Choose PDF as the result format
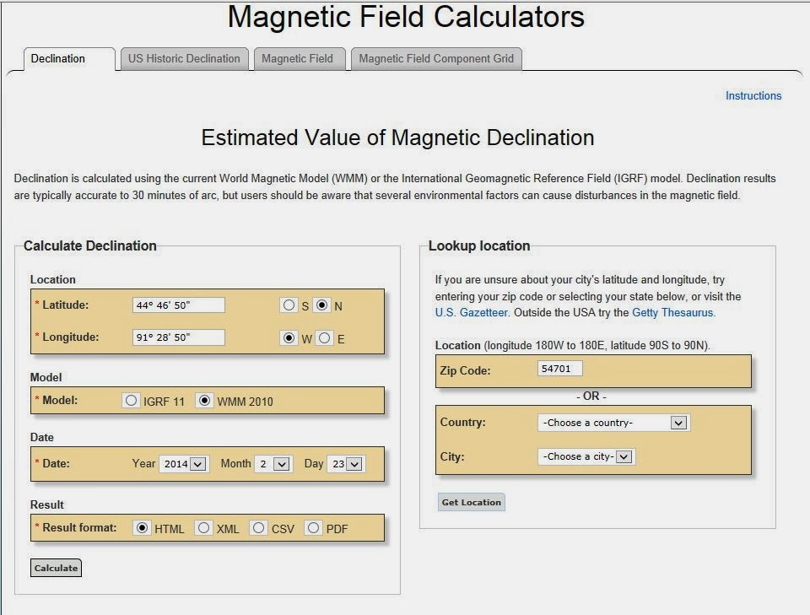The height and width of the screenshot is (615, 810). click(x=313, y=528)
